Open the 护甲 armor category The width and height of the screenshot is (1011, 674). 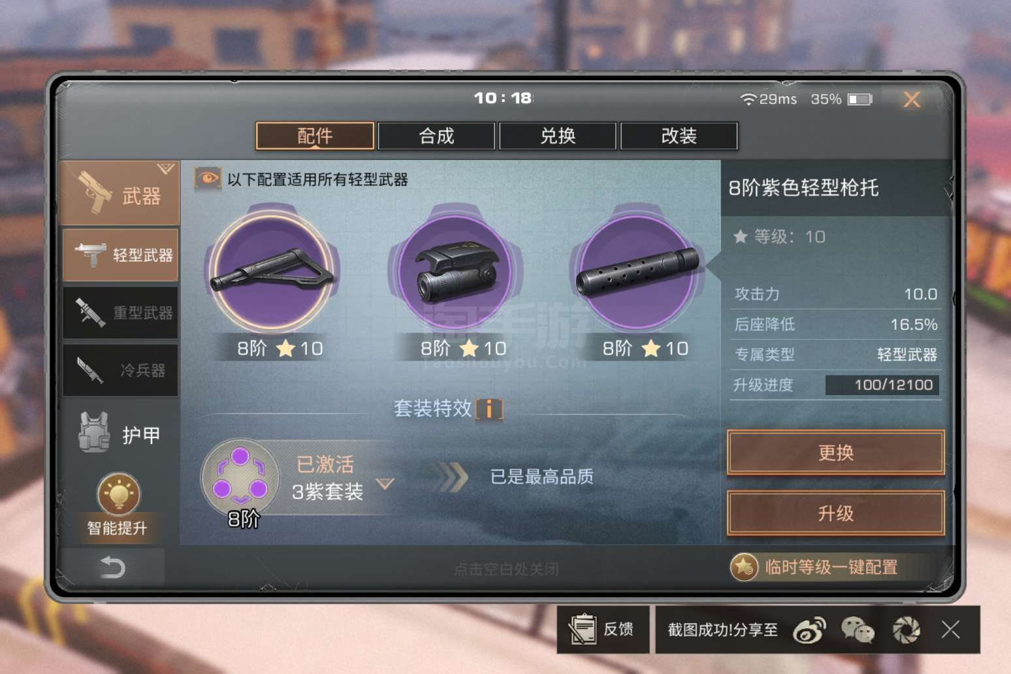coord(120,434)
